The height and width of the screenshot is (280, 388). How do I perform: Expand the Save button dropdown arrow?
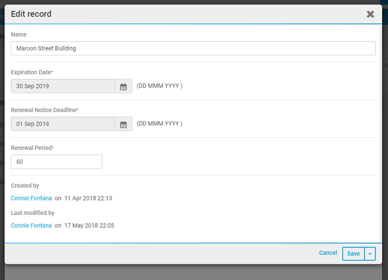(370, 254)
